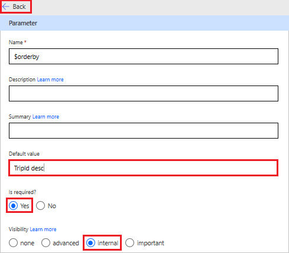The width and height of the screenshot is (289, 253).
Task: Click into the empty Description field
Action: 144,94
